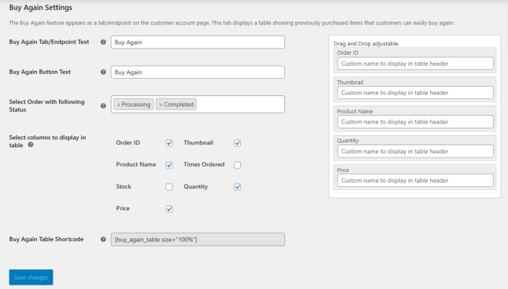Viewport: 508px width, 289px height.
Task: Show help tip for Select Order with following Status
Action: point(103,105)
